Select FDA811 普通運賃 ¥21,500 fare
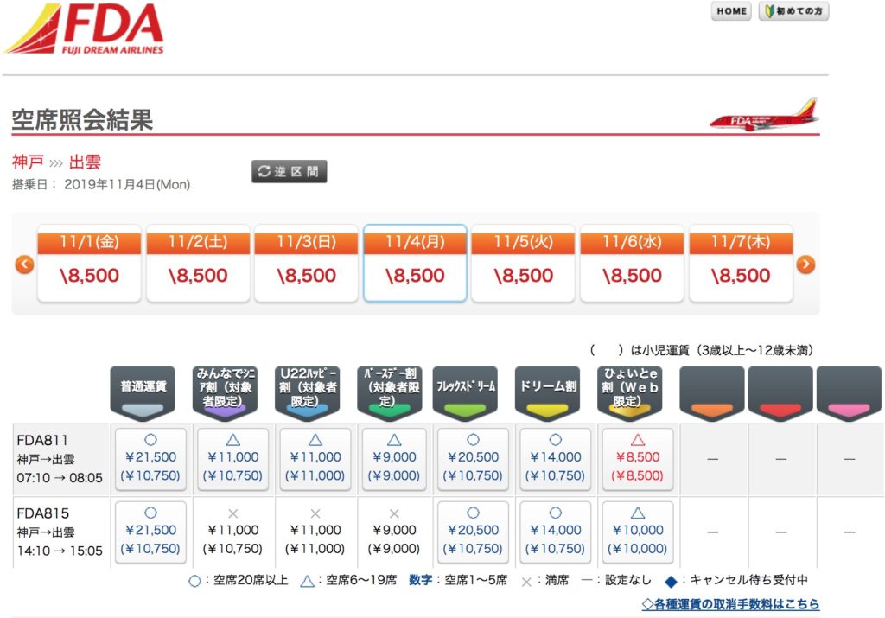 click(150, 458)
